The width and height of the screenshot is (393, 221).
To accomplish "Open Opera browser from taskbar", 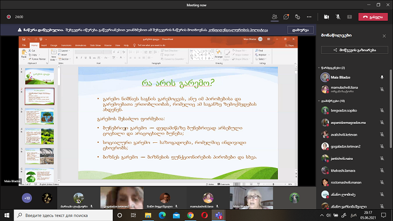I will [204, 215].
